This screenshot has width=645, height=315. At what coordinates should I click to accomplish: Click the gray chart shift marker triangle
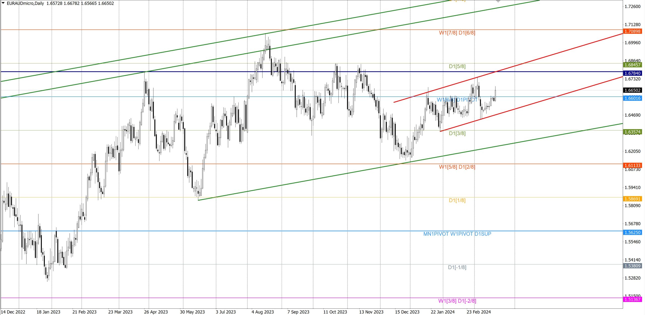tap(498, 1)
